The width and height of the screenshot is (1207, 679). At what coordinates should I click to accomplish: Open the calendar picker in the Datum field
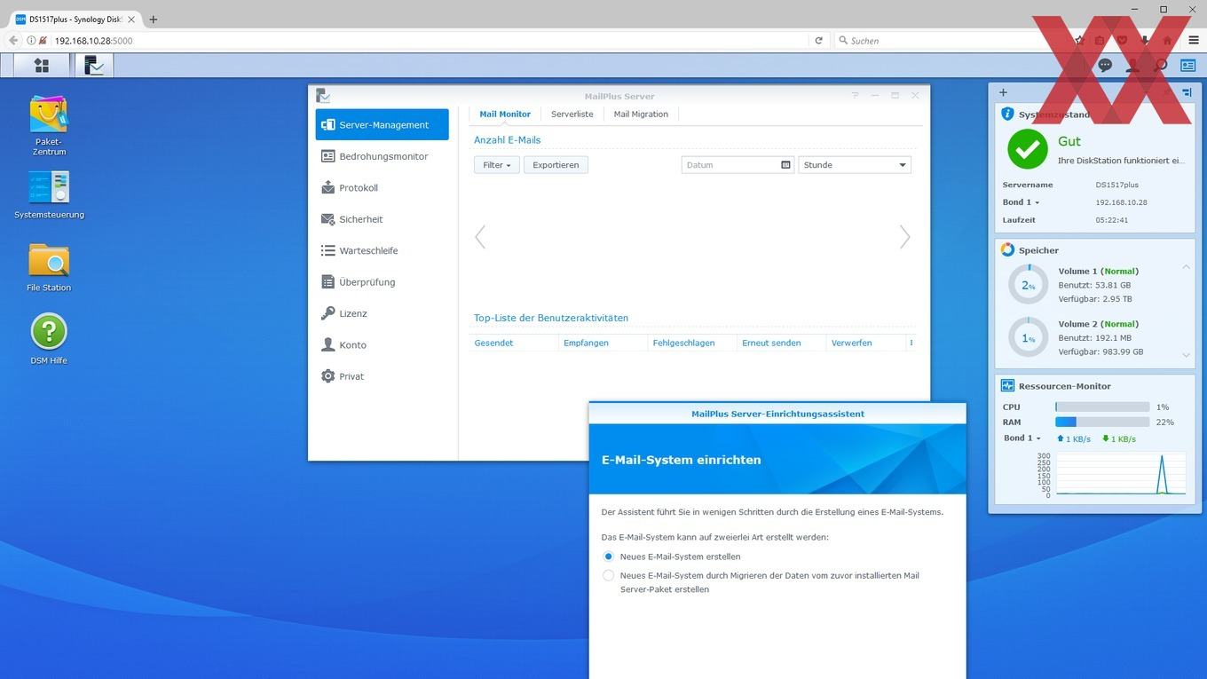(785, 165)
